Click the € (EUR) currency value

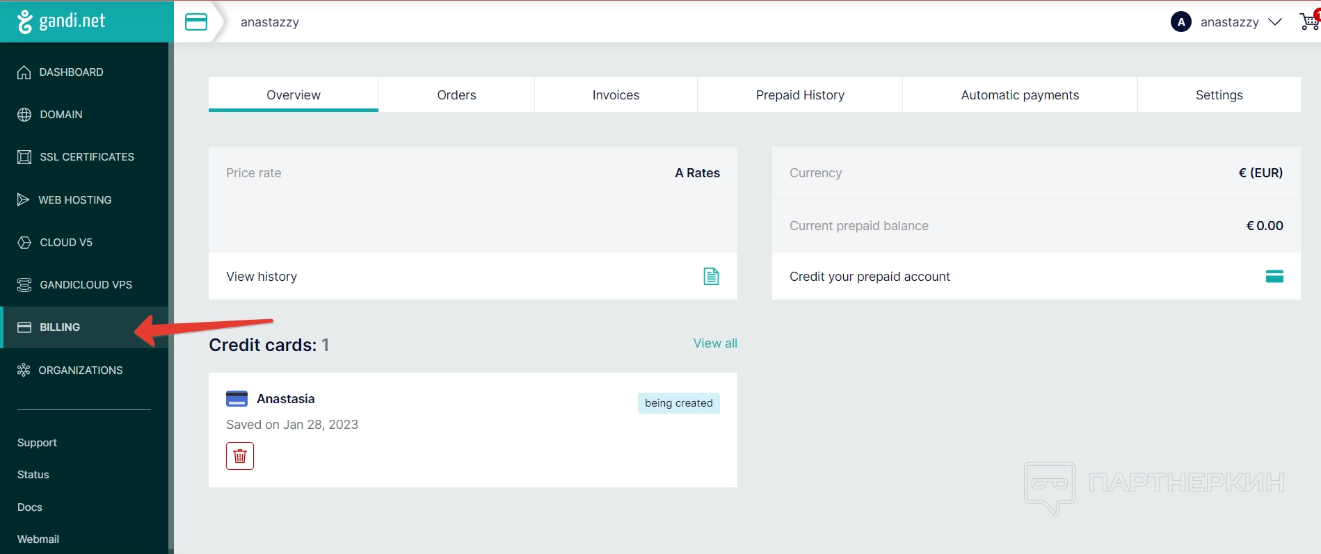click(1260, 173)
